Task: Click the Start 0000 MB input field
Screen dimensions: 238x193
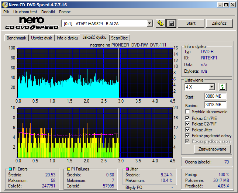Action: 215,96
